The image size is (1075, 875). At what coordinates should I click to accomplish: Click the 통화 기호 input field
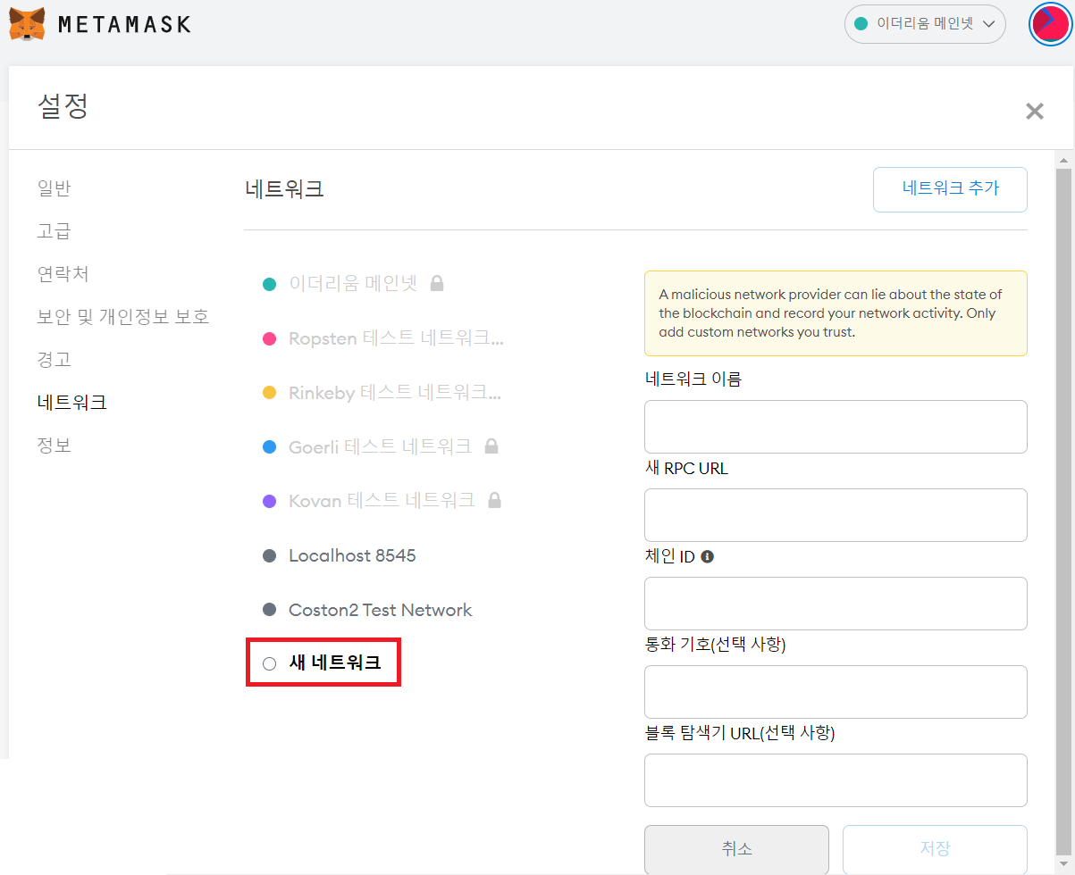[836, 692]
